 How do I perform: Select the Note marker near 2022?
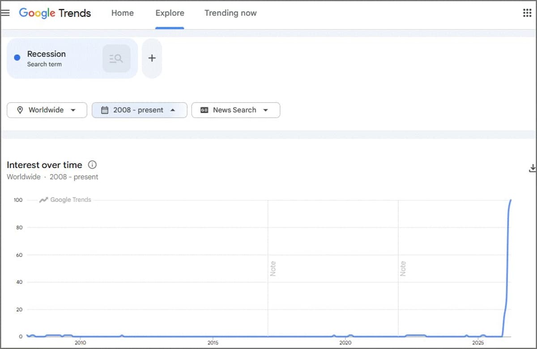[x=403, y=268]
